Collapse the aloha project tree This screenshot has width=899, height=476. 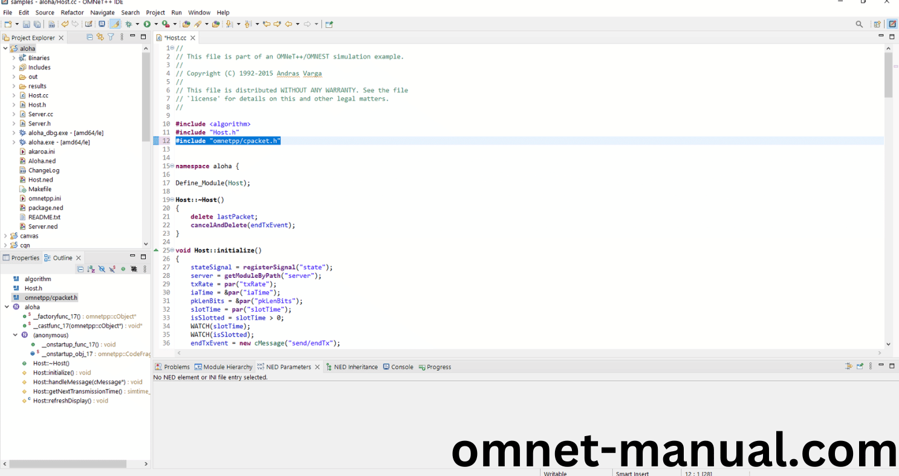(5, 48)
